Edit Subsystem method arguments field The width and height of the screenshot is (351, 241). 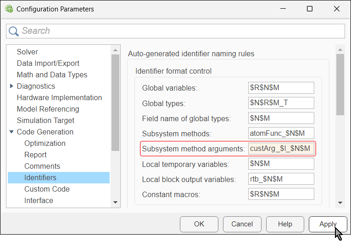(x=281, y=149)
